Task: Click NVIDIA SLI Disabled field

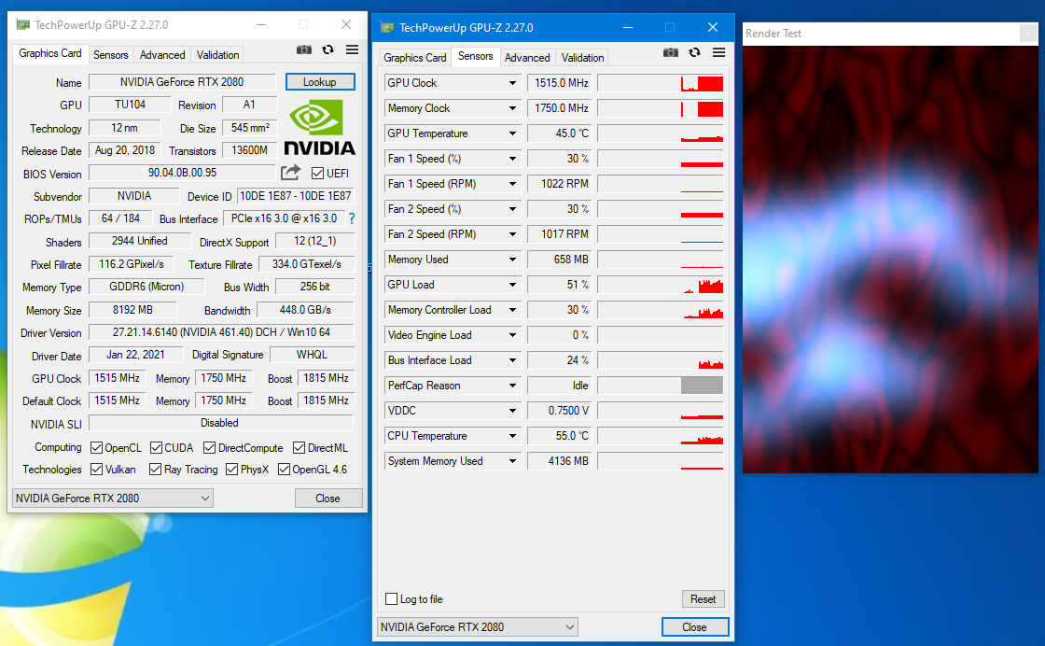Action: [220, 423]
